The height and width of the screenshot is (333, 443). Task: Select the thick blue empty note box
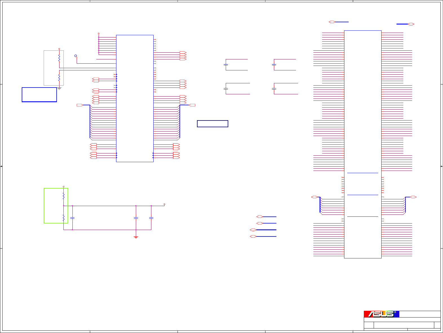(x=39, y=95)
